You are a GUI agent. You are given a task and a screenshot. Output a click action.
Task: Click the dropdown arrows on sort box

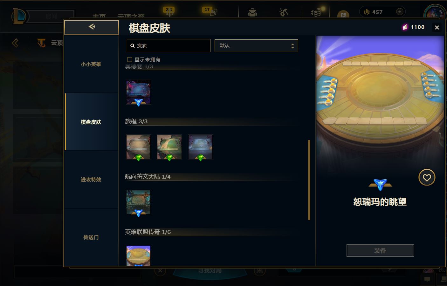(x=292, y=46)
